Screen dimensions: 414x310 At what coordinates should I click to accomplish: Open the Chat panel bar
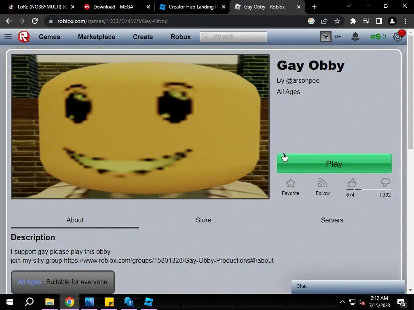click(348, 286)
